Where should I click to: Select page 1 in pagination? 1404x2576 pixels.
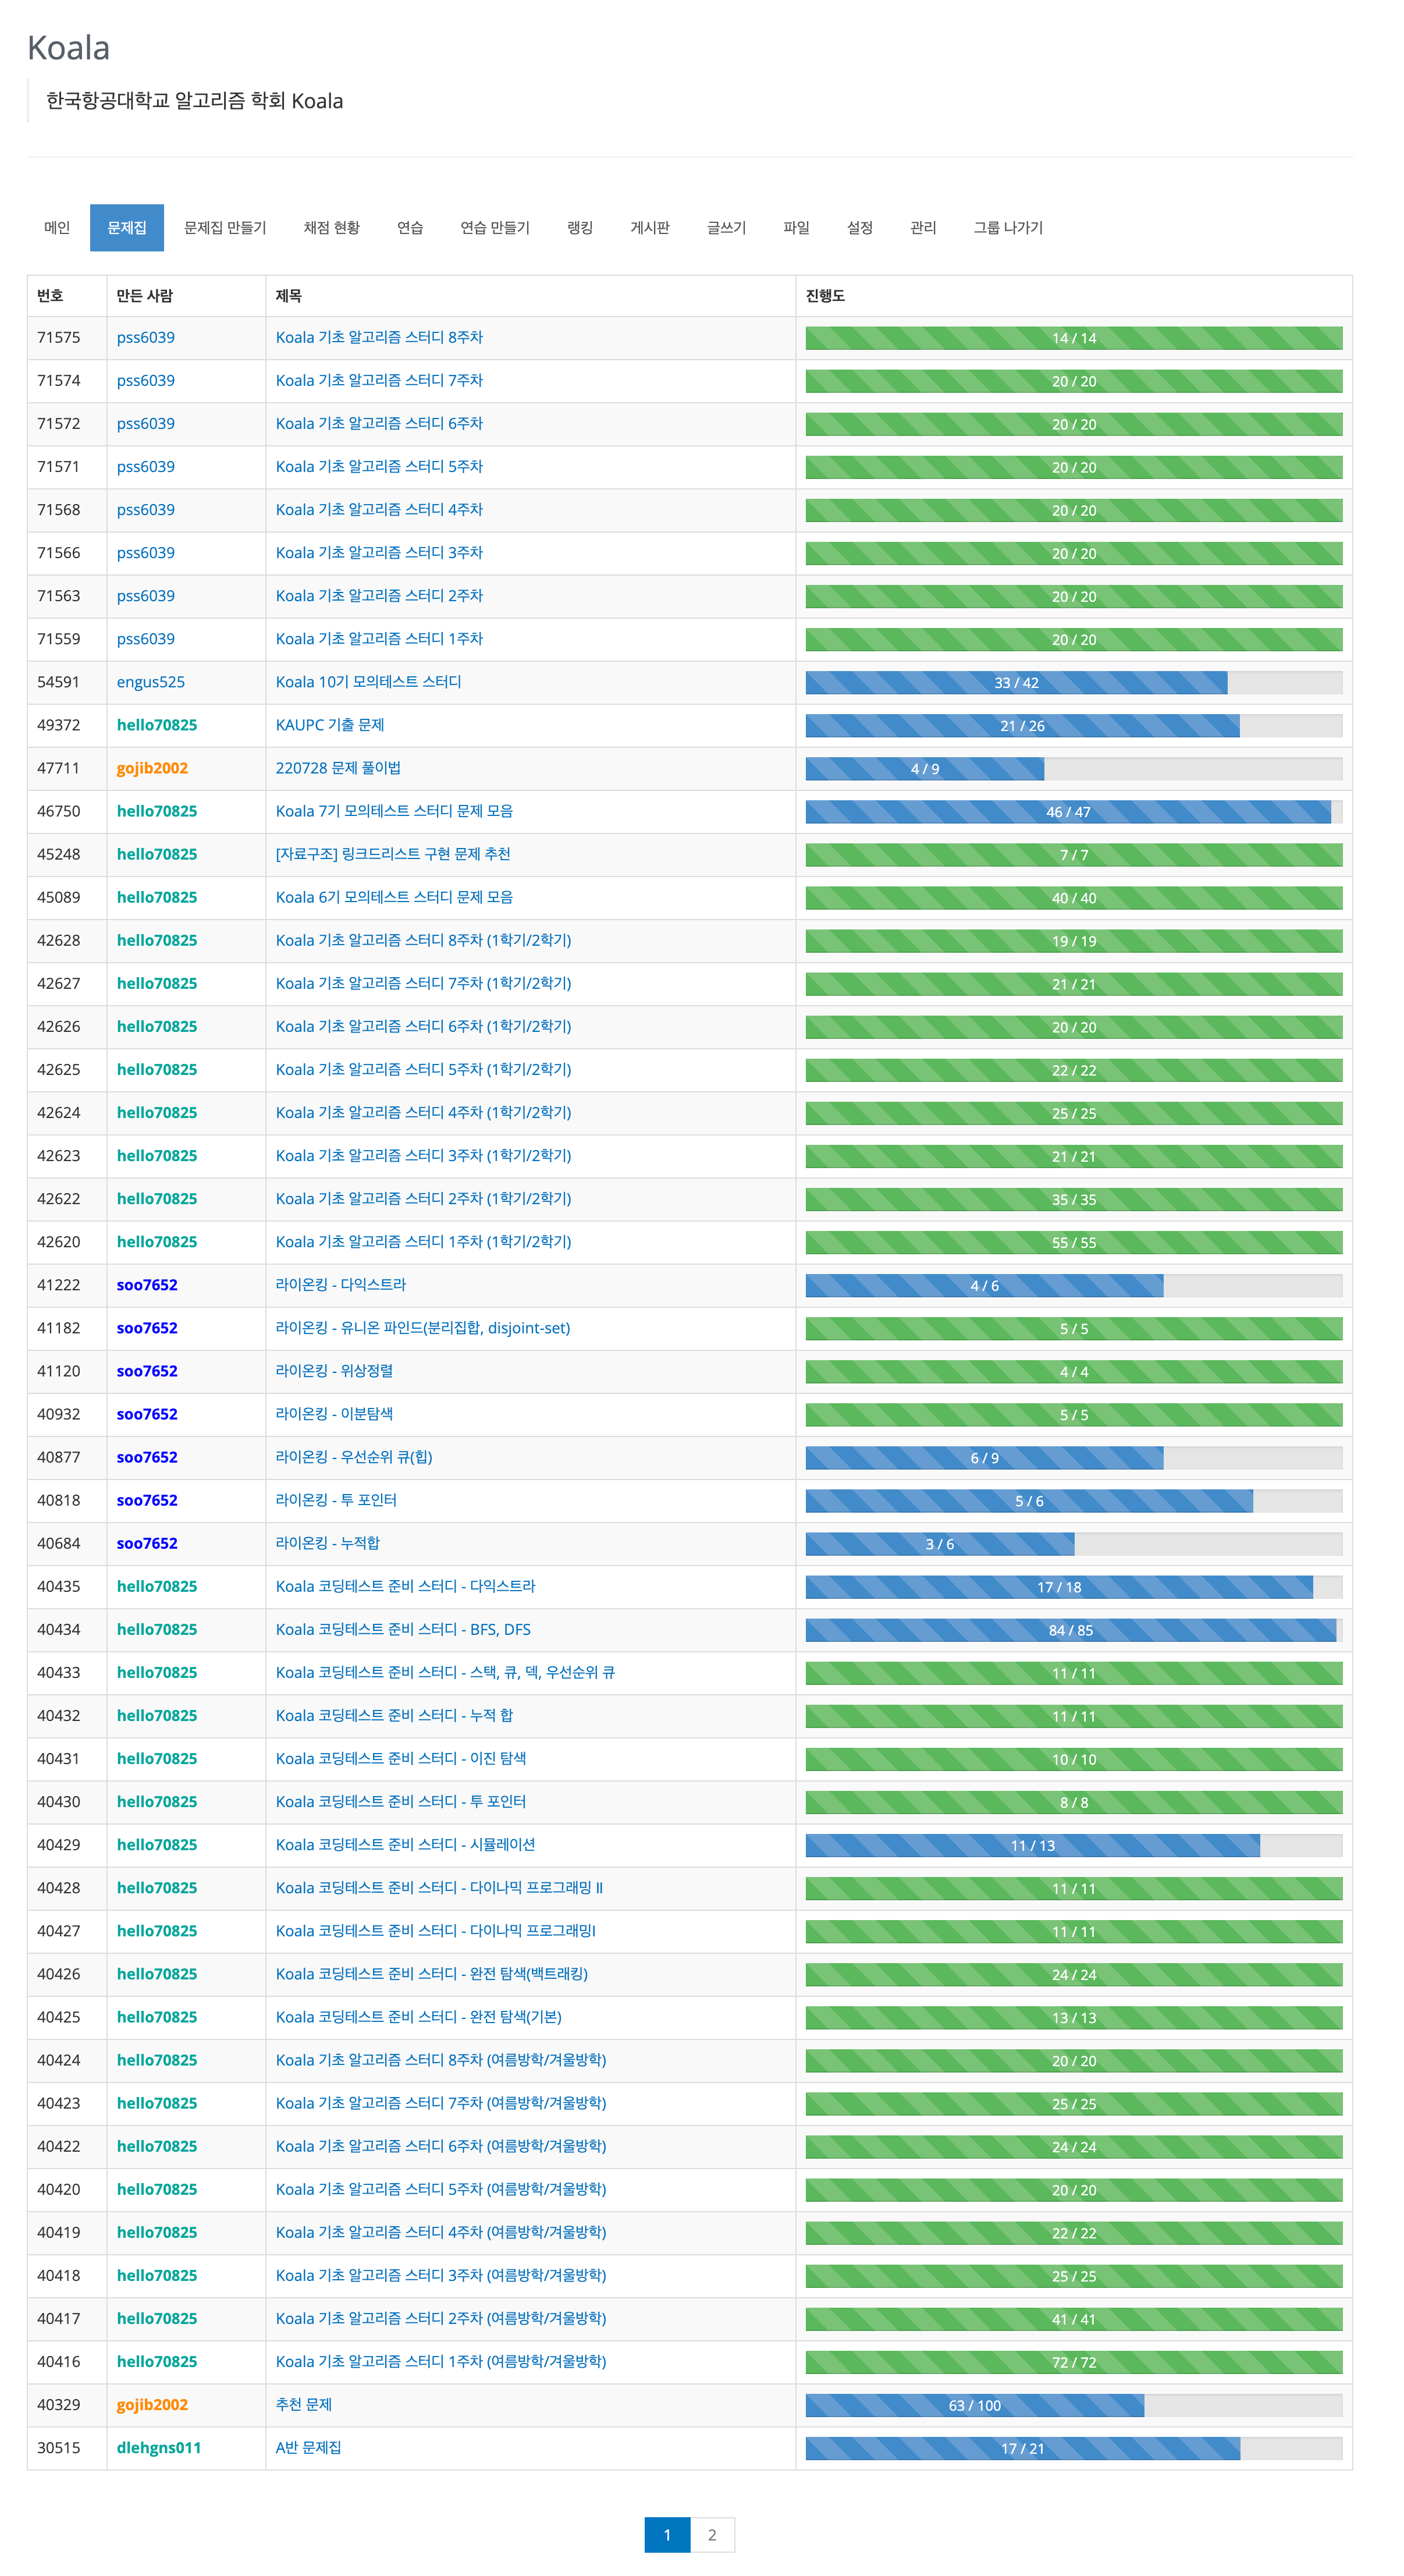667,2535
